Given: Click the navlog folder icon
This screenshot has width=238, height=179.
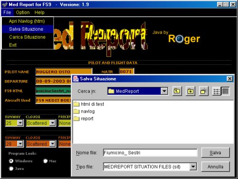Looking at the screenshot, I should click(76, 111).
